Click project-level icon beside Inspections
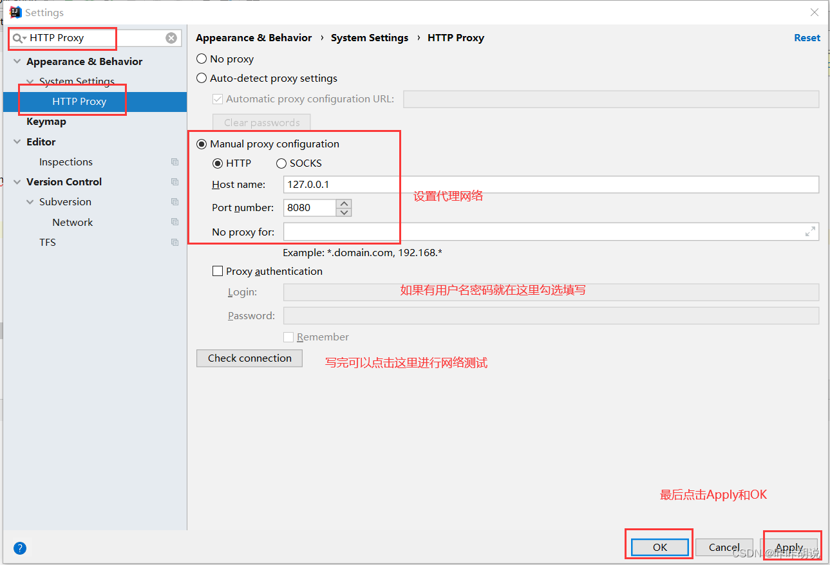Viewport: 830px width, 565px height. (174, 162)
